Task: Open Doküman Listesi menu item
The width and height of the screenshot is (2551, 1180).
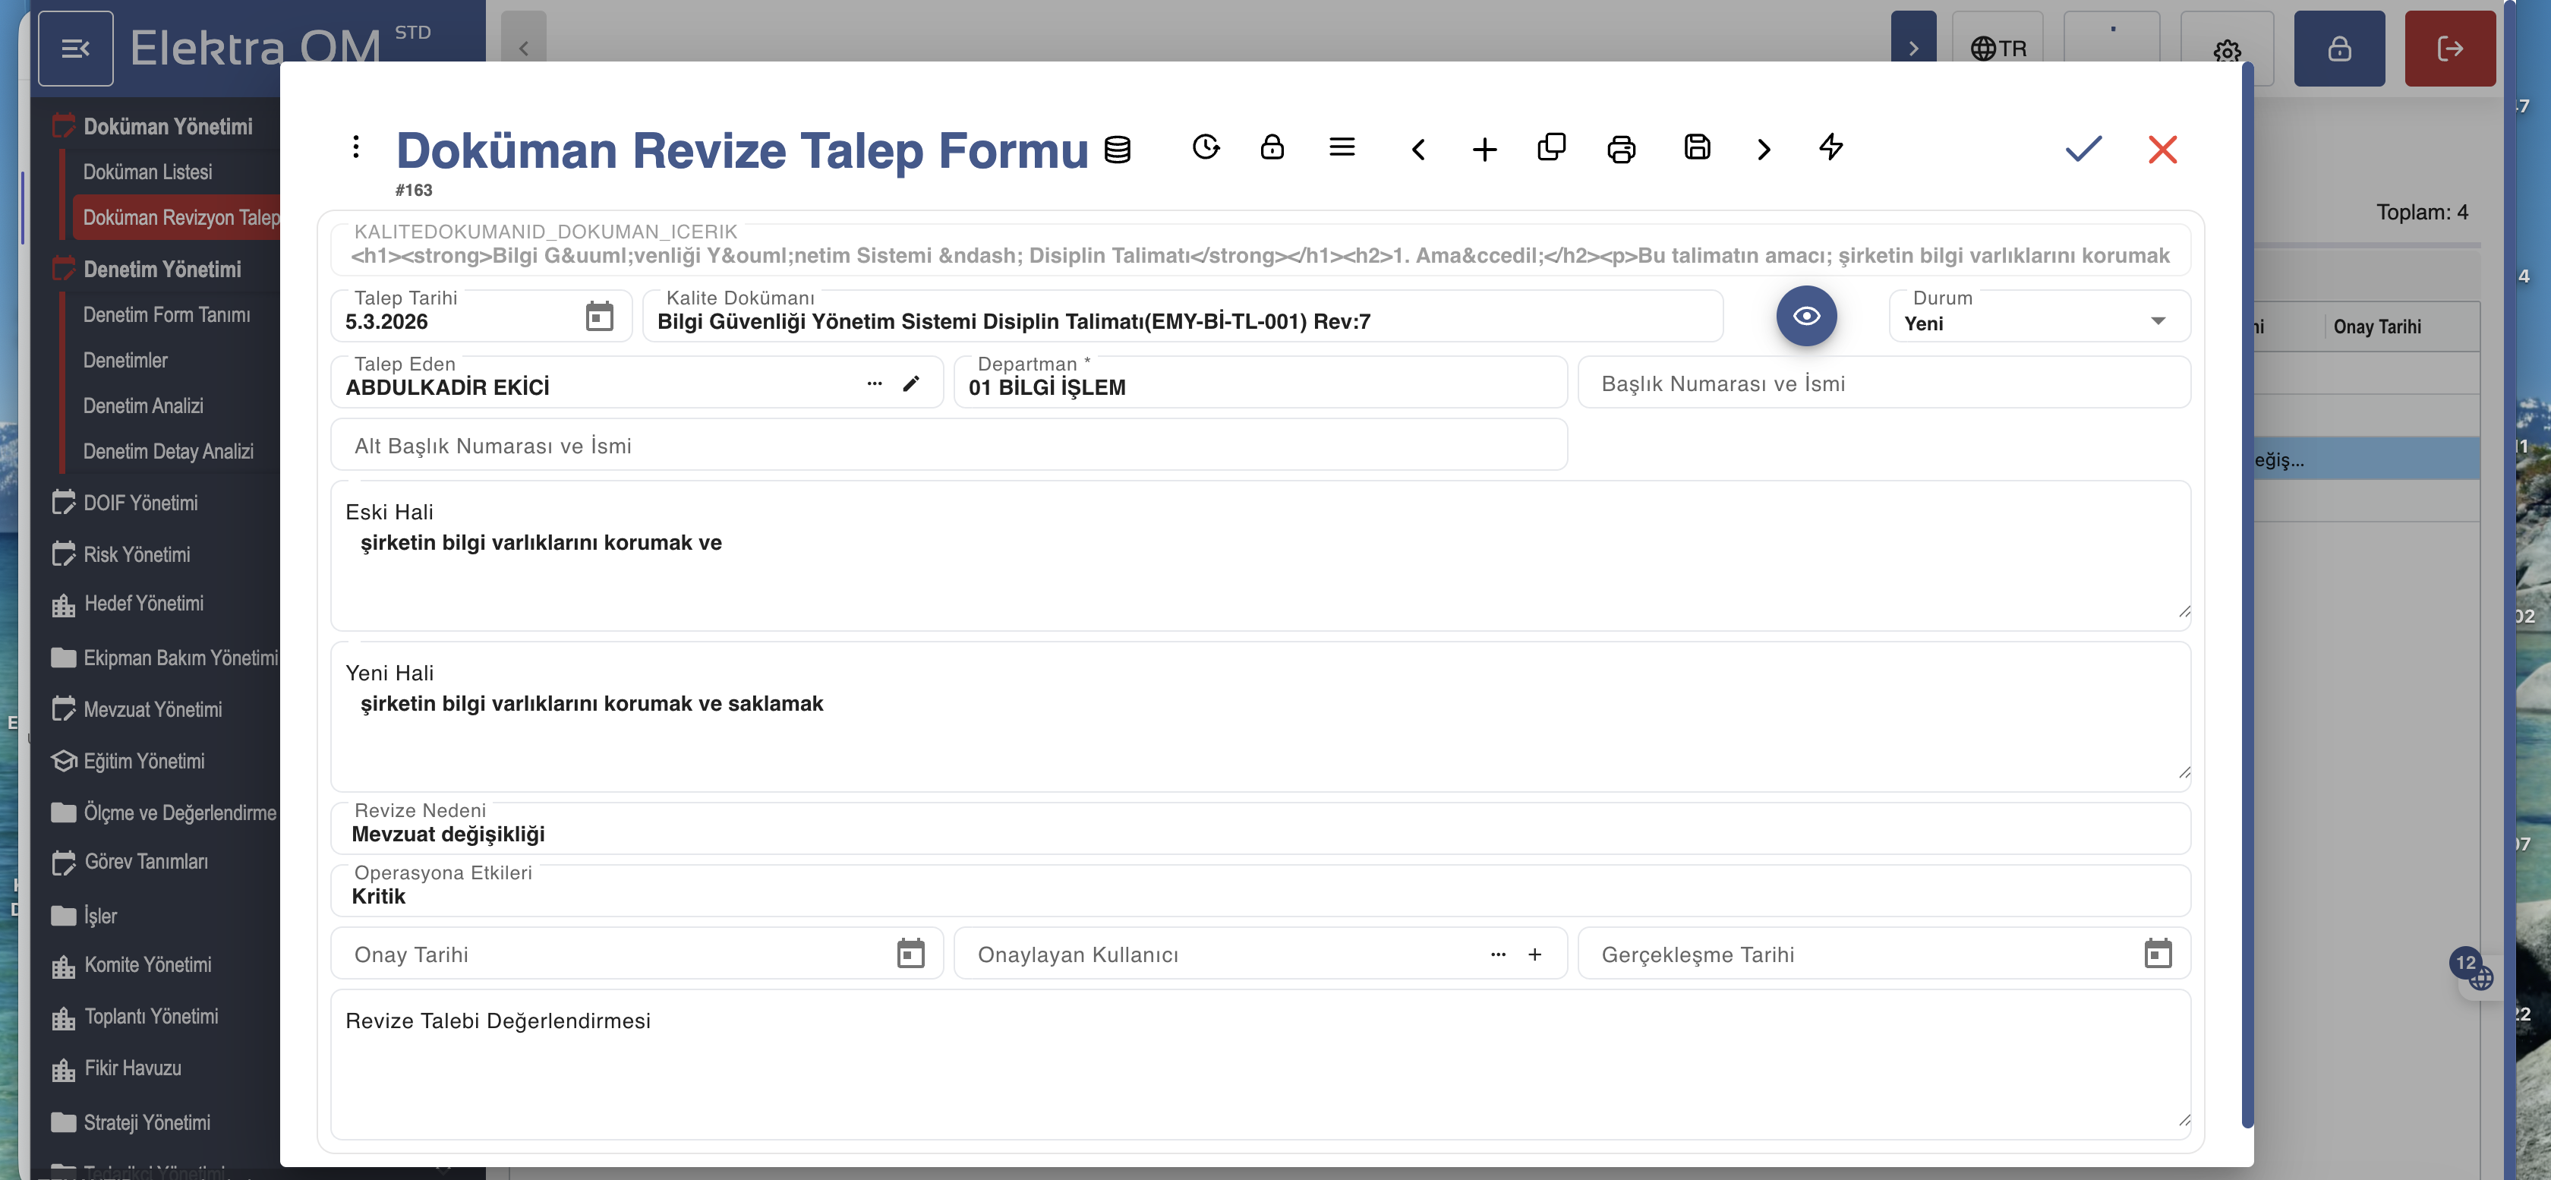Action: click(147, 172)
